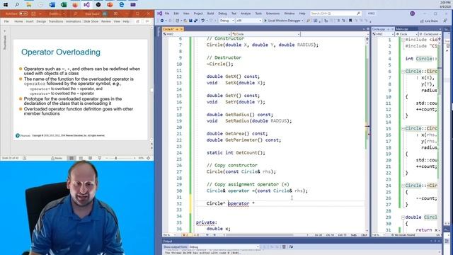Open Edge browser from the taskbar
The image size is (453, 255).
click(121, 5)
